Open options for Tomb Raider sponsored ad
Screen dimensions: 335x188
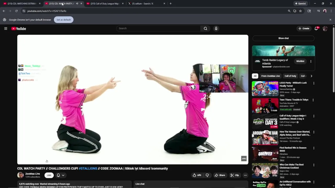coord(311,61)
